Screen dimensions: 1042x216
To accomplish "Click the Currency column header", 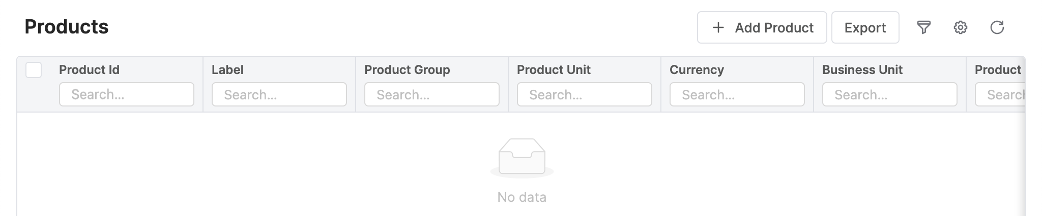I will (697, 70).
